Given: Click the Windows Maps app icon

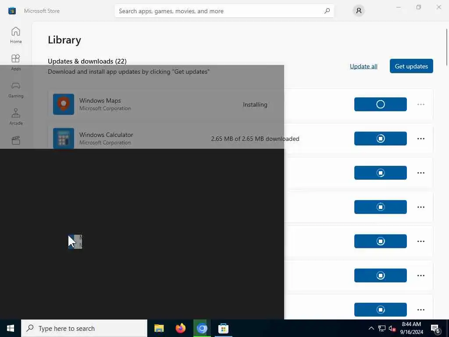Looking at the screenshot, I should [64, 104].
